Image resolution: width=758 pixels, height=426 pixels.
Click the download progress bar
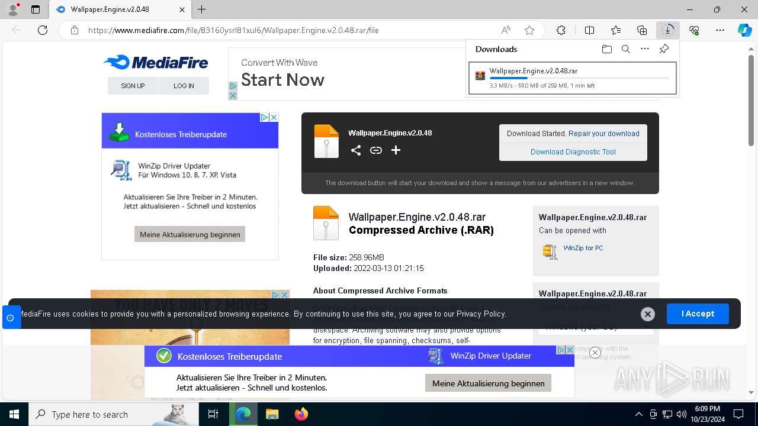click(579, 78)
